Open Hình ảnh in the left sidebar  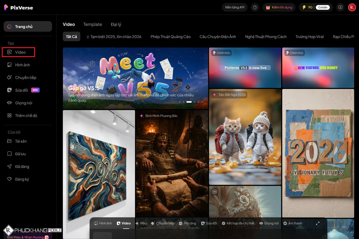point(22,65)
